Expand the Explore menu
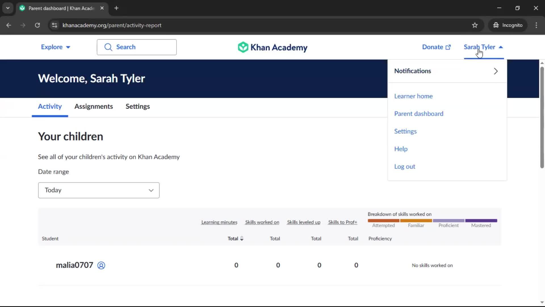 coord(56,47)
